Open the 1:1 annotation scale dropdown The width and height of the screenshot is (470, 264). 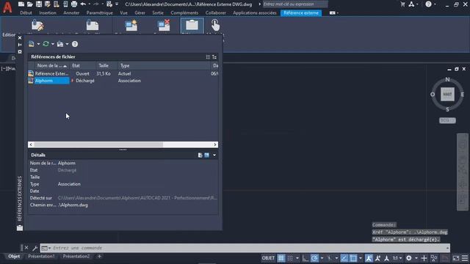(397, 258)
